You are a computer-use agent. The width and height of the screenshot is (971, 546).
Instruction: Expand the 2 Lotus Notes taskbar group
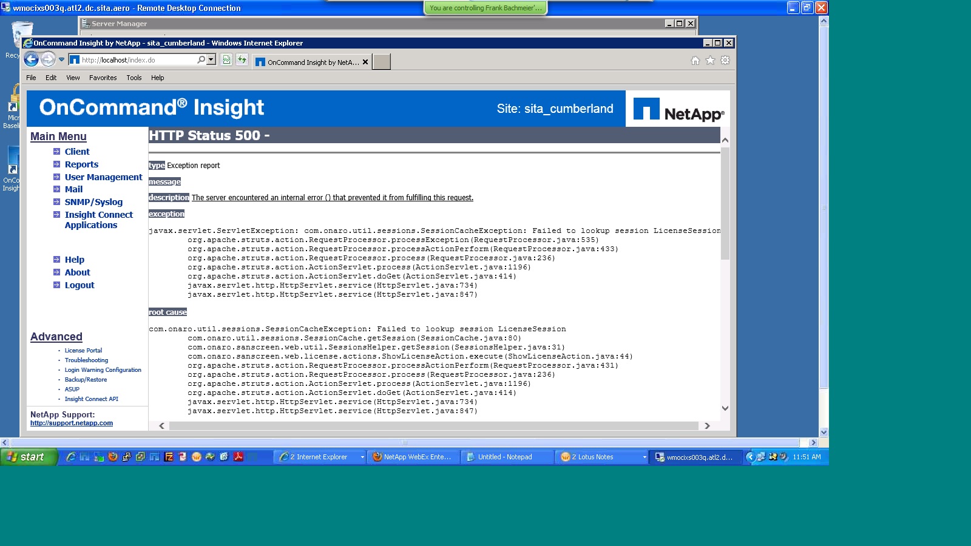[645, 457]
